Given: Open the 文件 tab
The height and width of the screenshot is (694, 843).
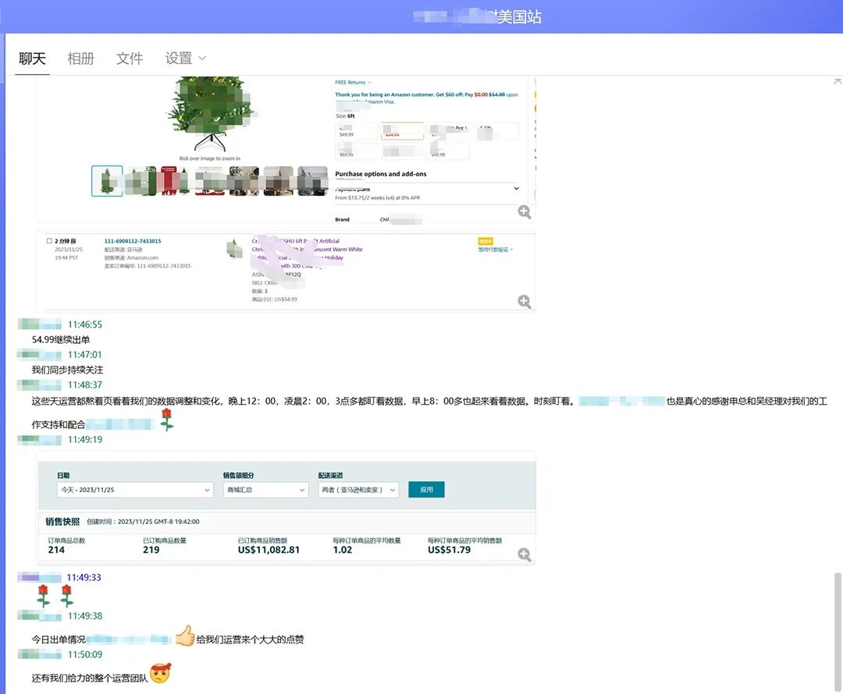Looking at the screenshot, I should [x=130, y=58].
